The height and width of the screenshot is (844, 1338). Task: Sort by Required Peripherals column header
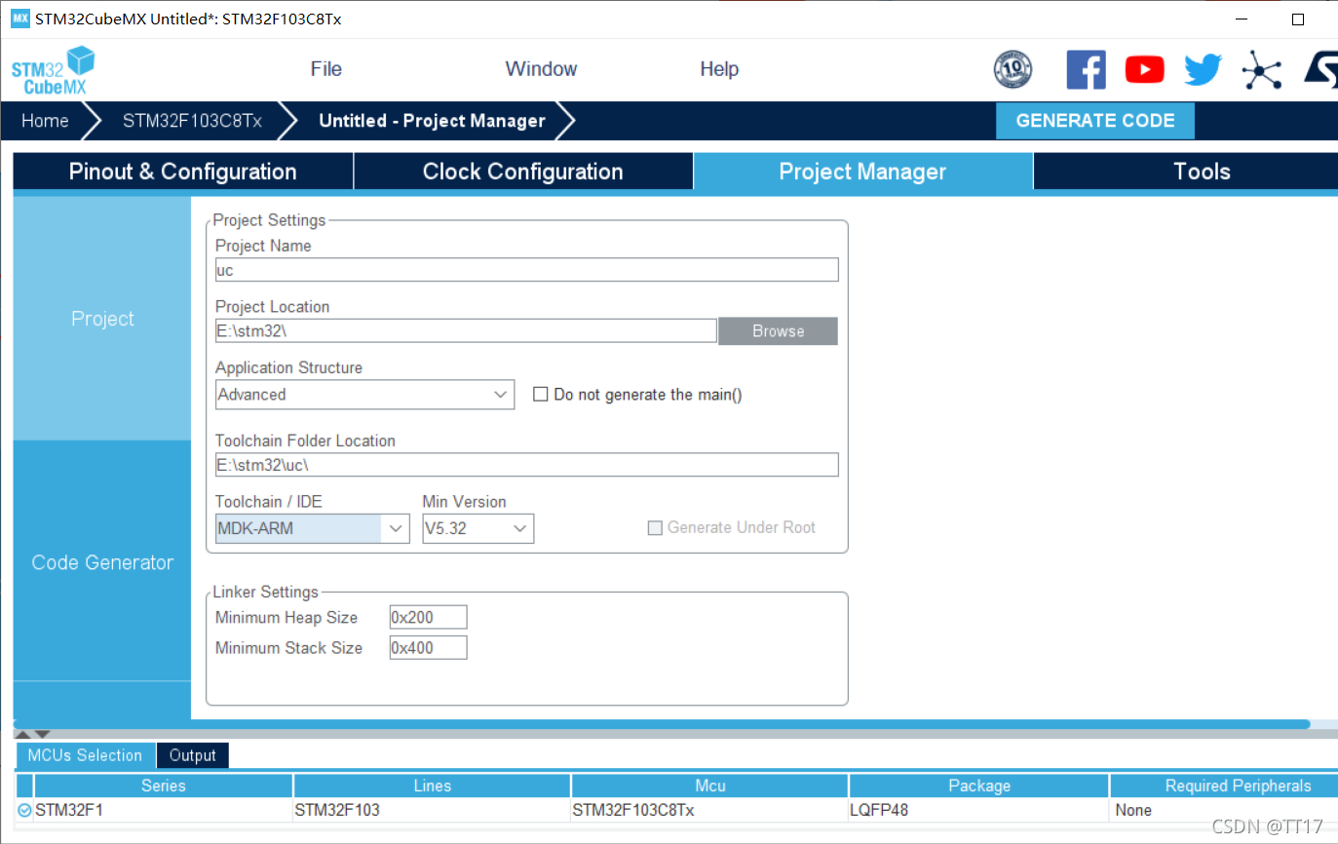pos(1224,786)
